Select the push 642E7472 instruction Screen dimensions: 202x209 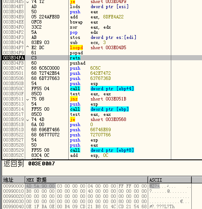91,73
